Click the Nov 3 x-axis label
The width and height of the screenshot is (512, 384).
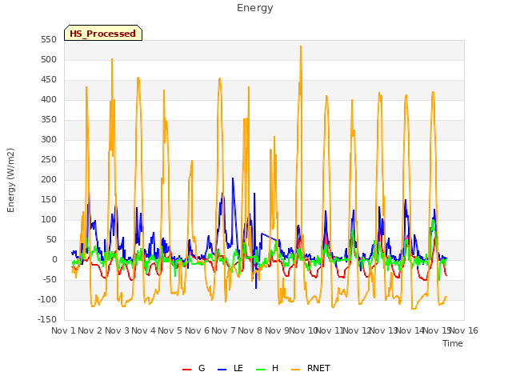tap(117, 330)
